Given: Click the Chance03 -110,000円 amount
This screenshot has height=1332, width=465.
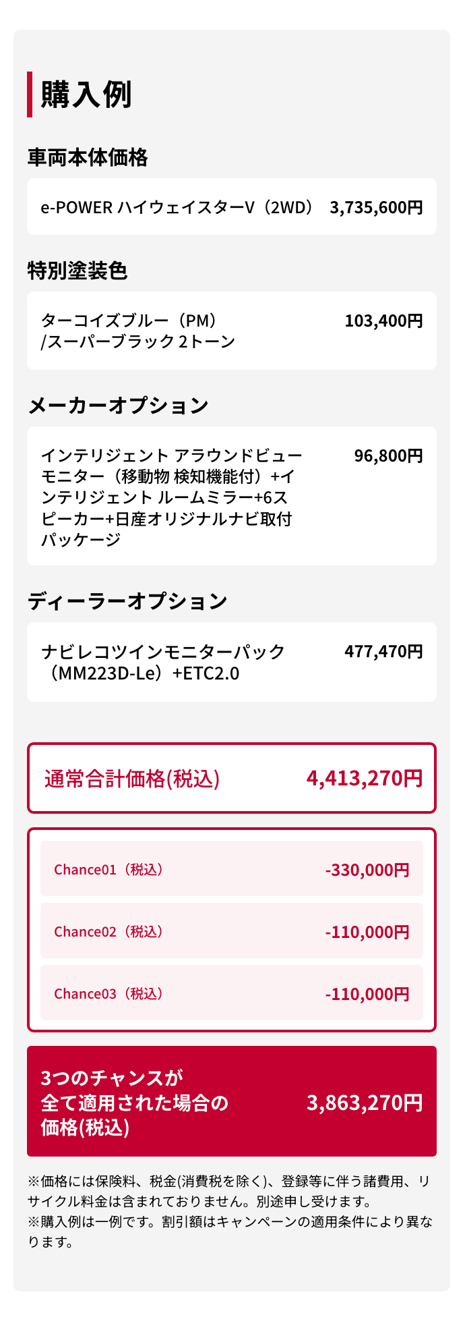Looking at the screenshot, I should pos(367,994).
